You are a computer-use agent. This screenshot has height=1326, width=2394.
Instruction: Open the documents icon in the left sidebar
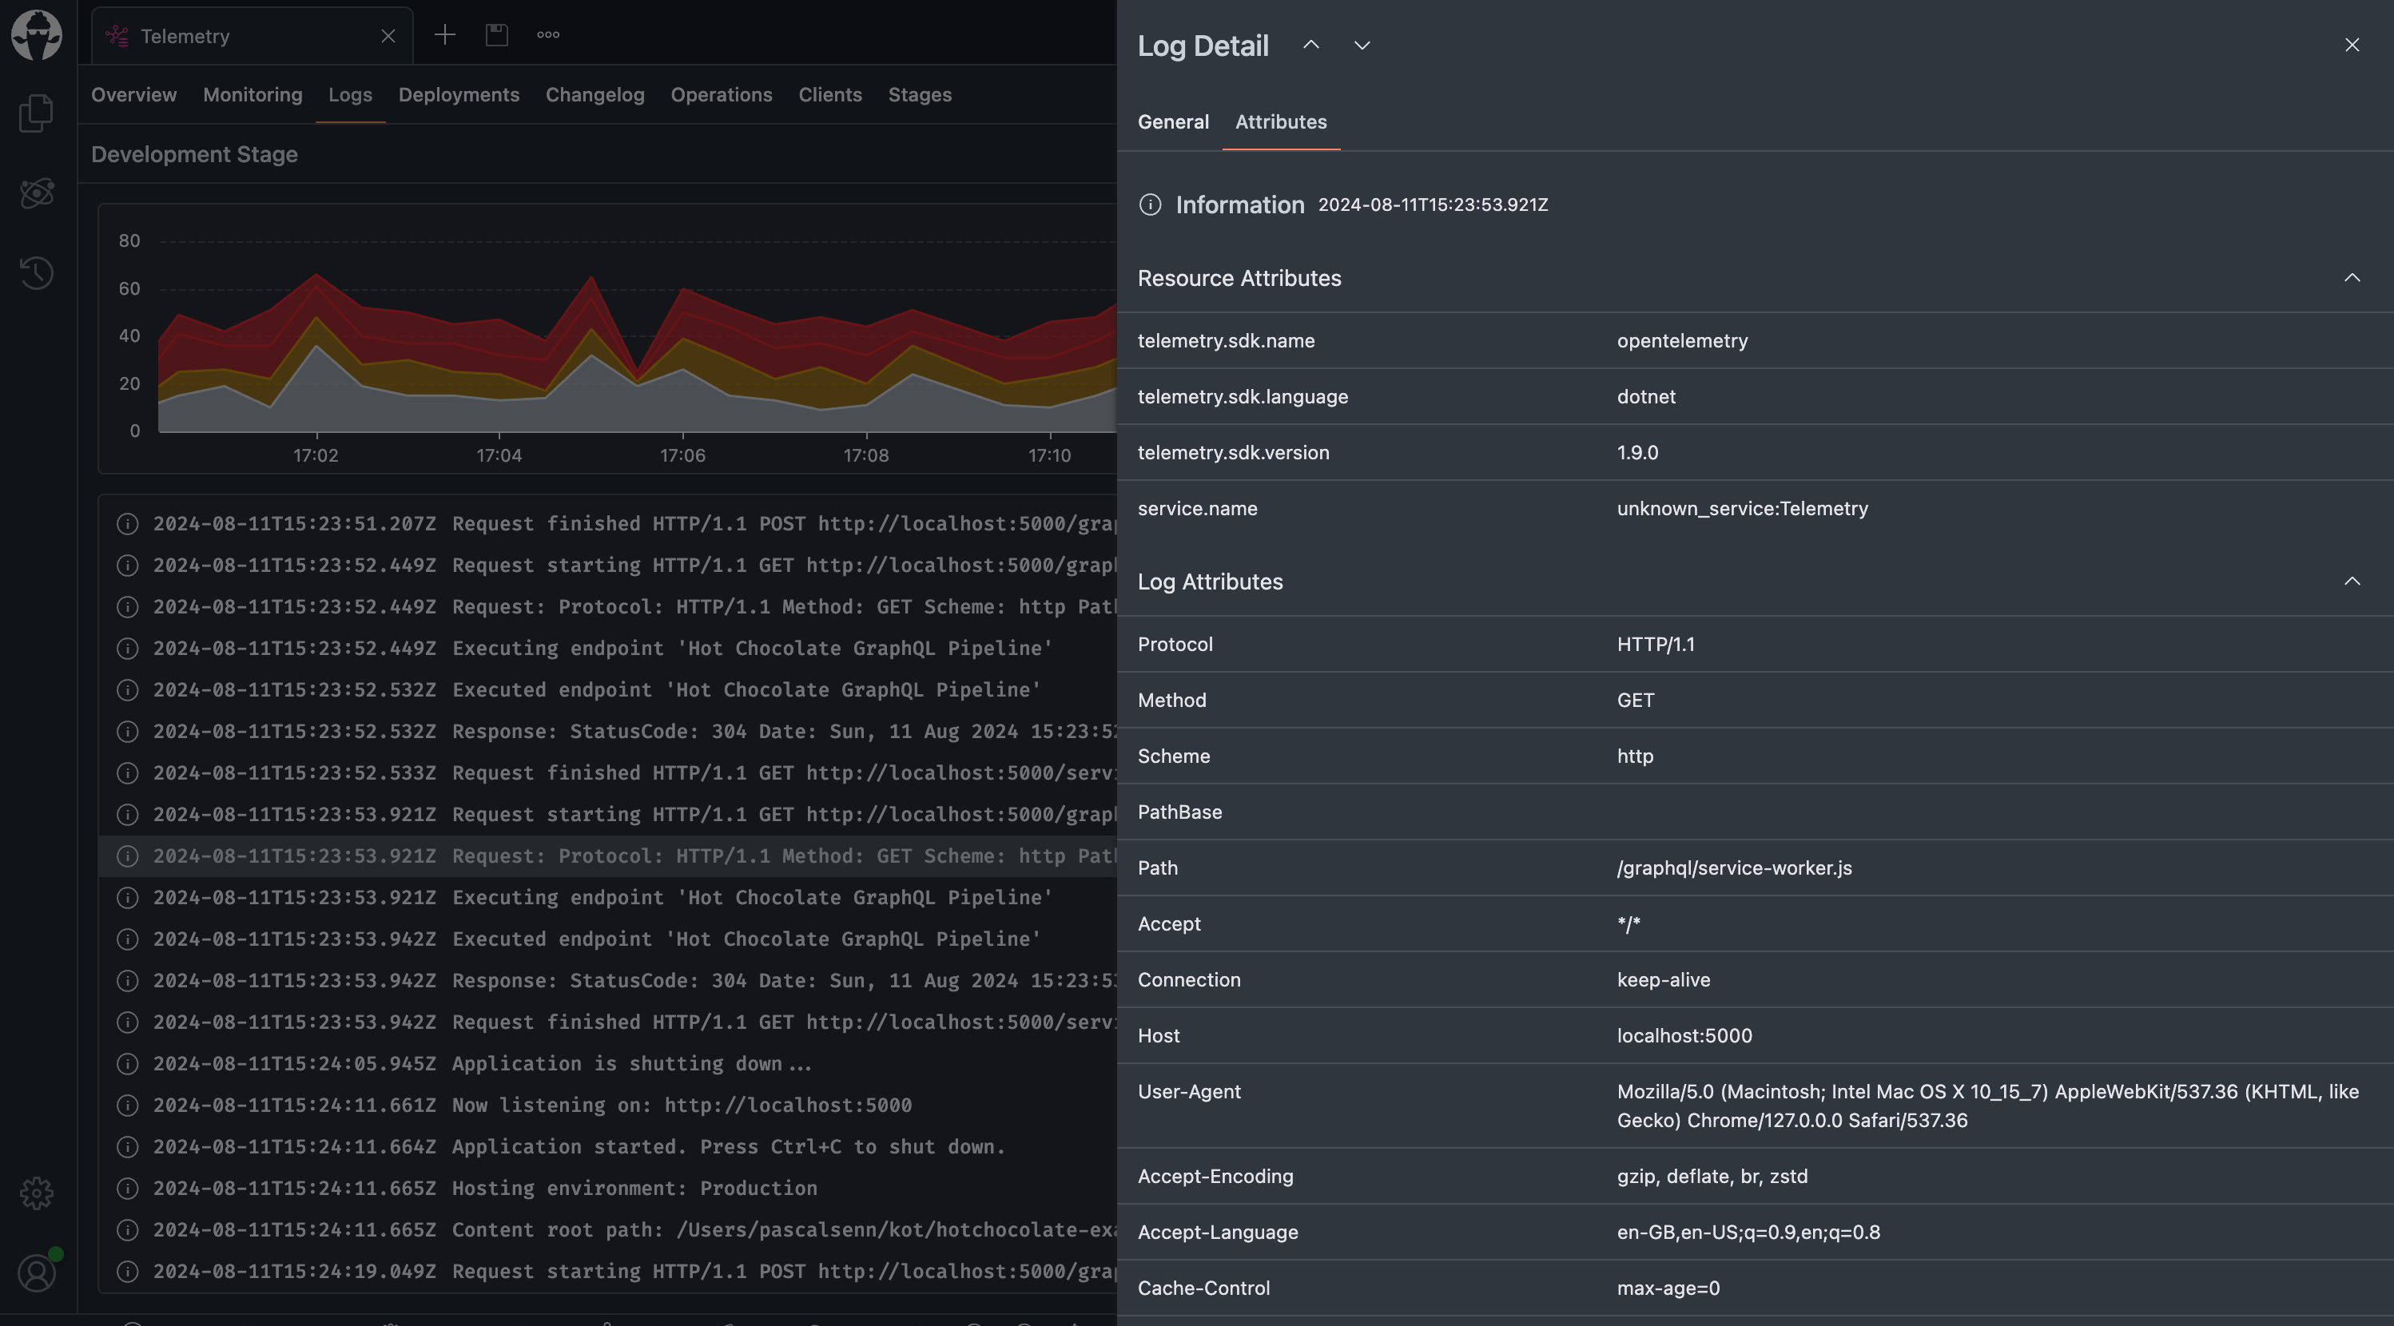pyautogui.click(x=36, y=113)
